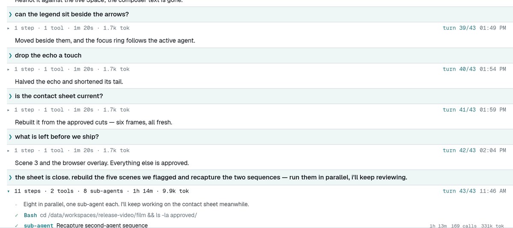Expand the turn 41/43 step details

tap(8, 110)
